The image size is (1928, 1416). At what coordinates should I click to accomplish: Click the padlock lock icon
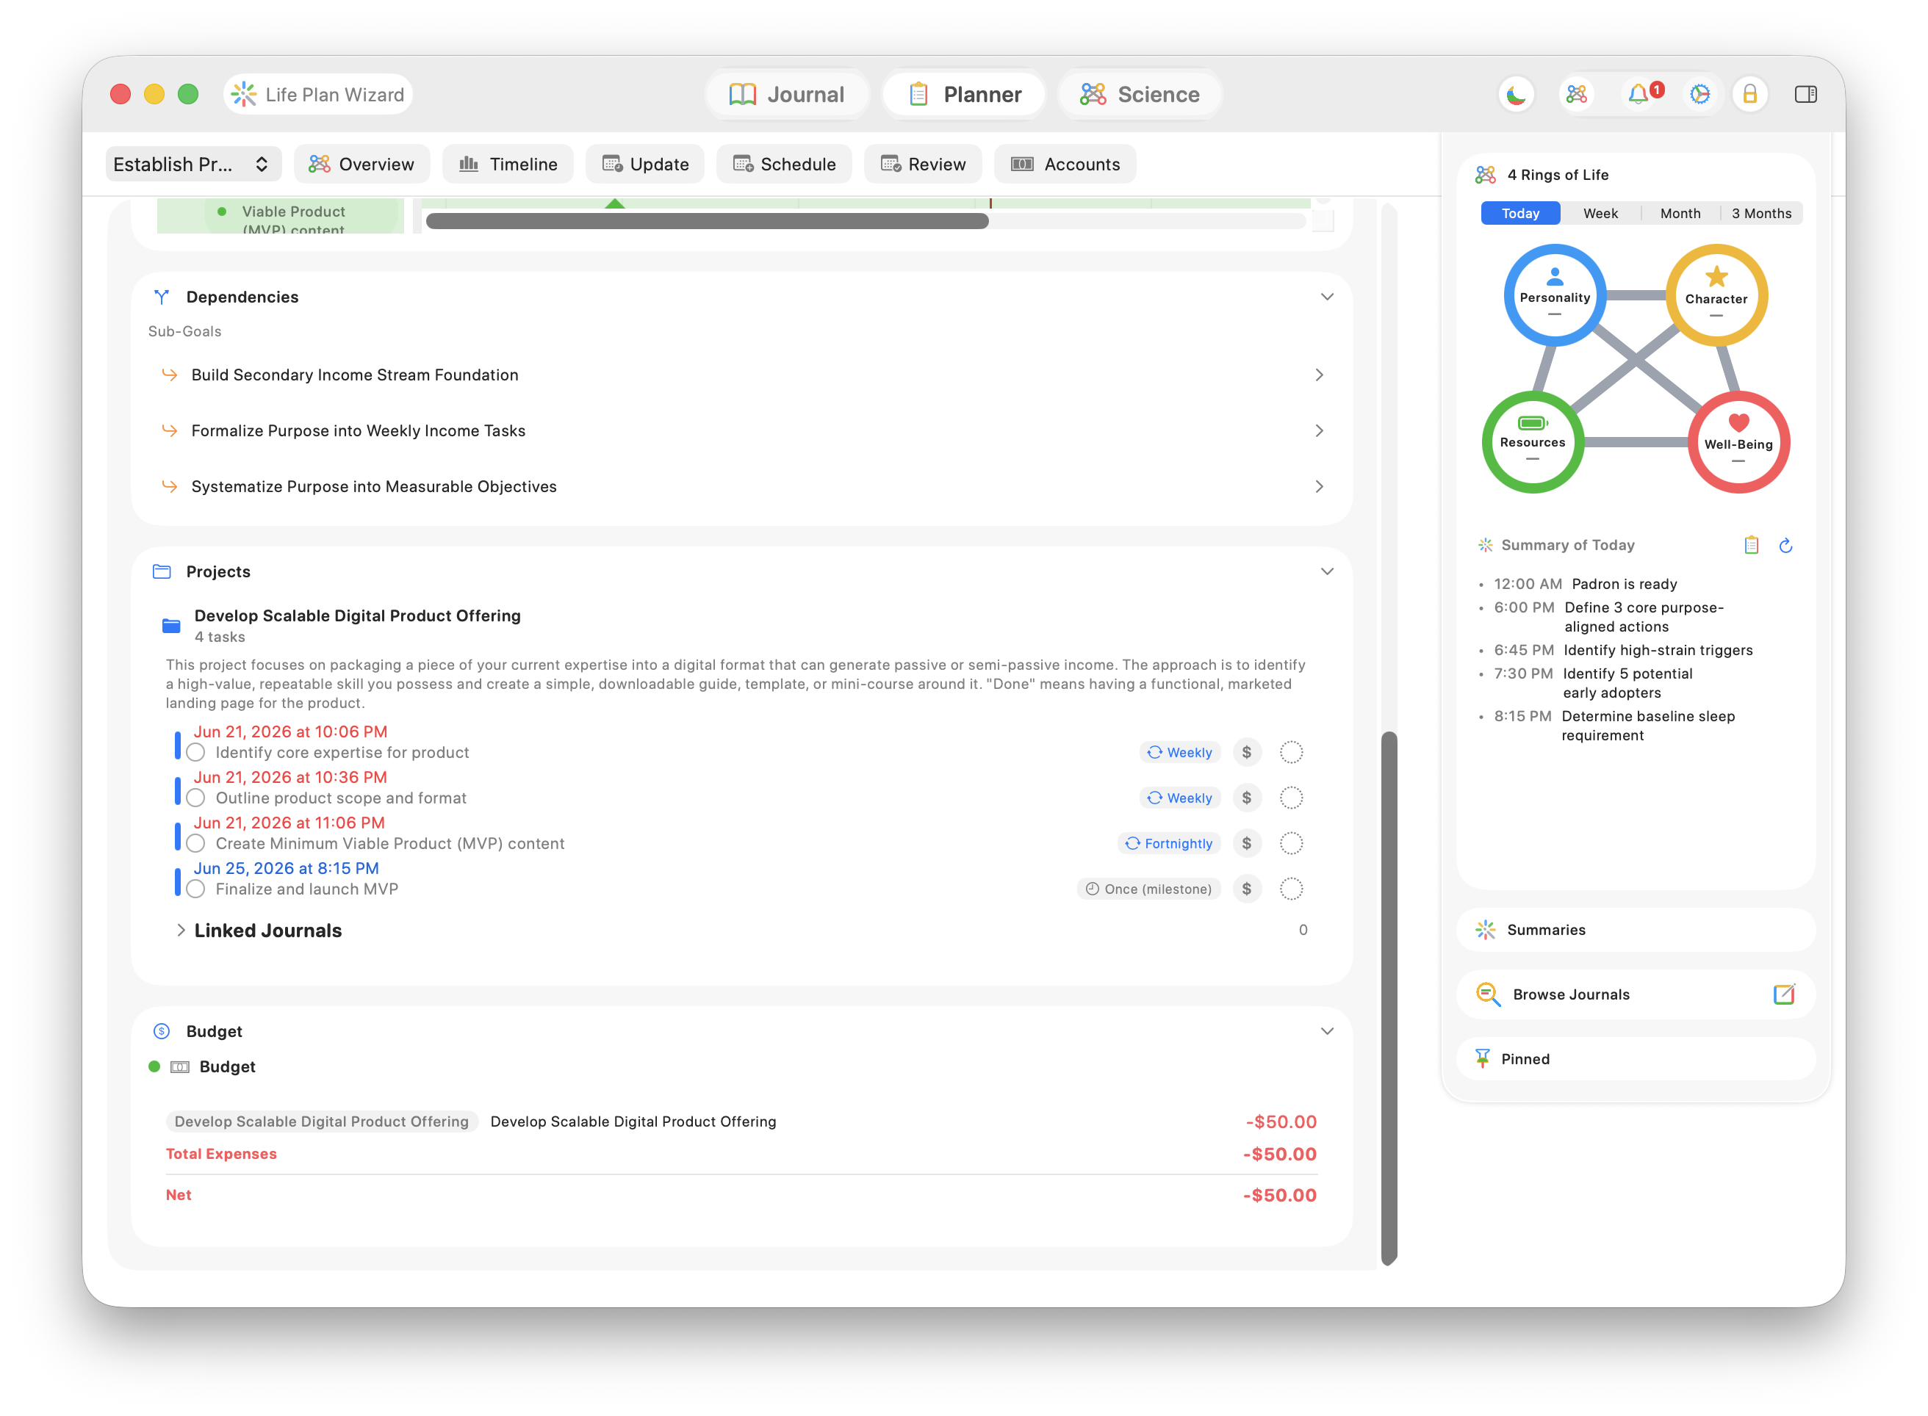pos(1749,94)
